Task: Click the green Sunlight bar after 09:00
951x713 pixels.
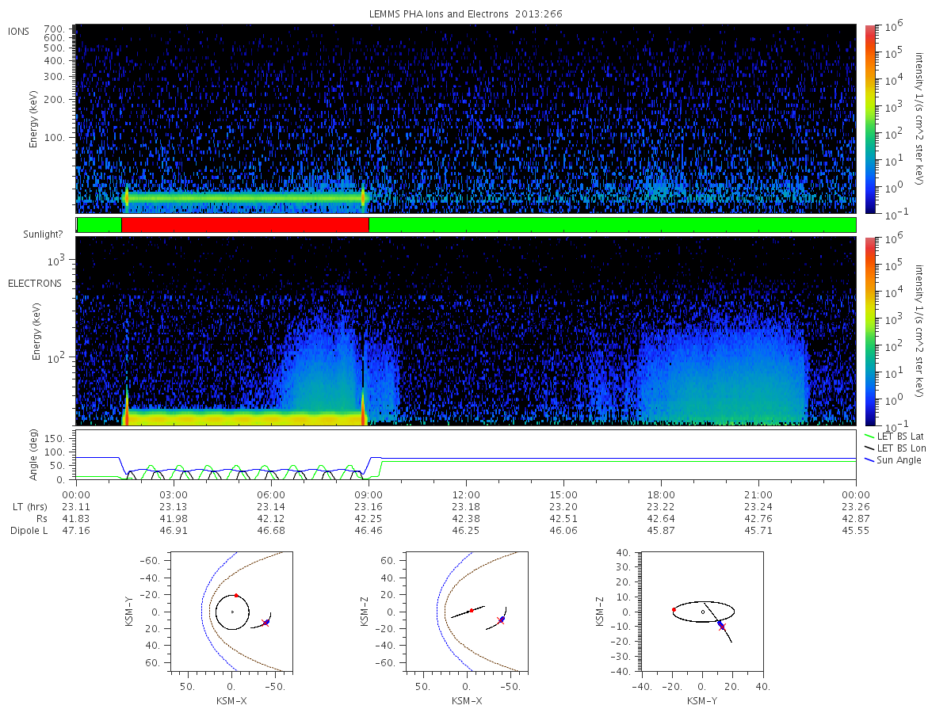Action: pyautogui.click(x=612, y=225)
